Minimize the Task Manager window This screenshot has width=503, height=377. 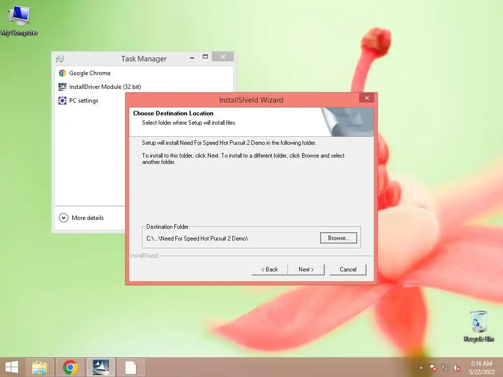[x=192, y=57]
